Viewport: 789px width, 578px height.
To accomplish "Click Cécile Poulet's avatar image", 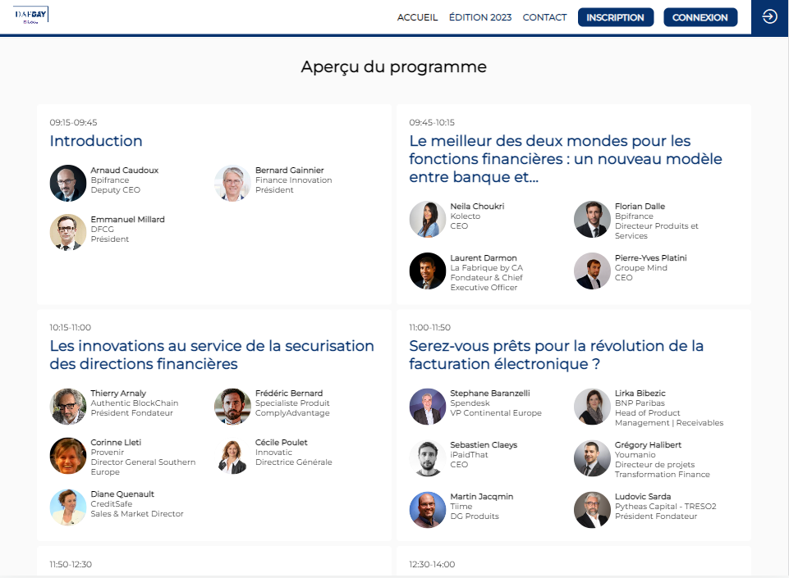I will pyautogui.click(x=232, y=455).
